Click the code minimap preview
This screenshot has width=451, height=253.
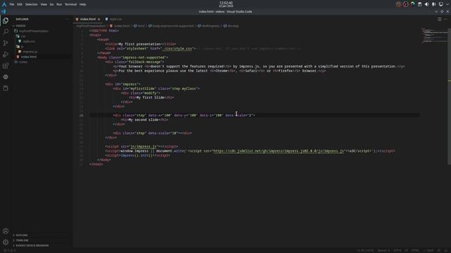[434, 36]
